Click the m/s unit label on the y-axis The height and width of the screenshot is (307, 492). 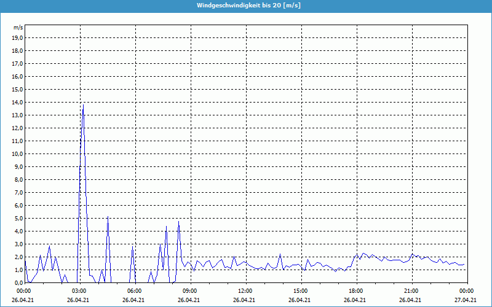point(18,28)
